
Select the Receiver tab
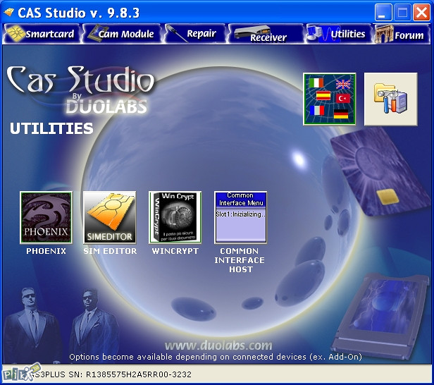click(266, 34)
